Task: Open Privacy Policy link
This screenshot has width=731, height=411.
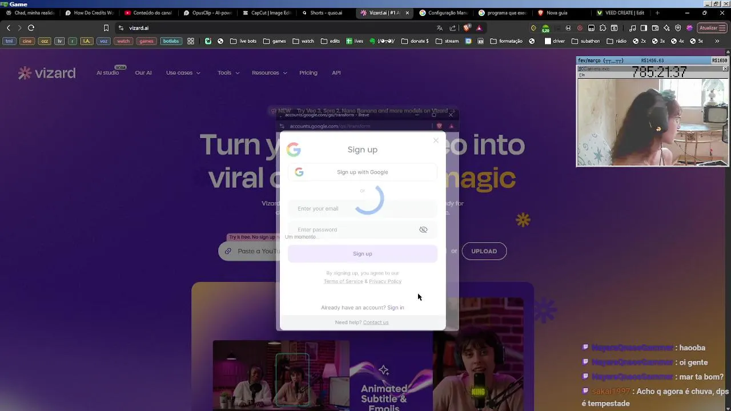Action: click(x=385, y=281)
